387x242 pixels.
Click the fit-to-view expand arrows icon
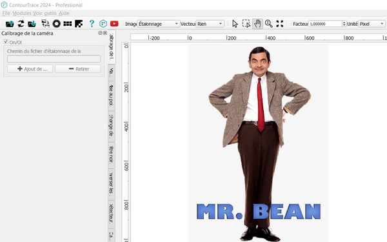pos(280,24)
